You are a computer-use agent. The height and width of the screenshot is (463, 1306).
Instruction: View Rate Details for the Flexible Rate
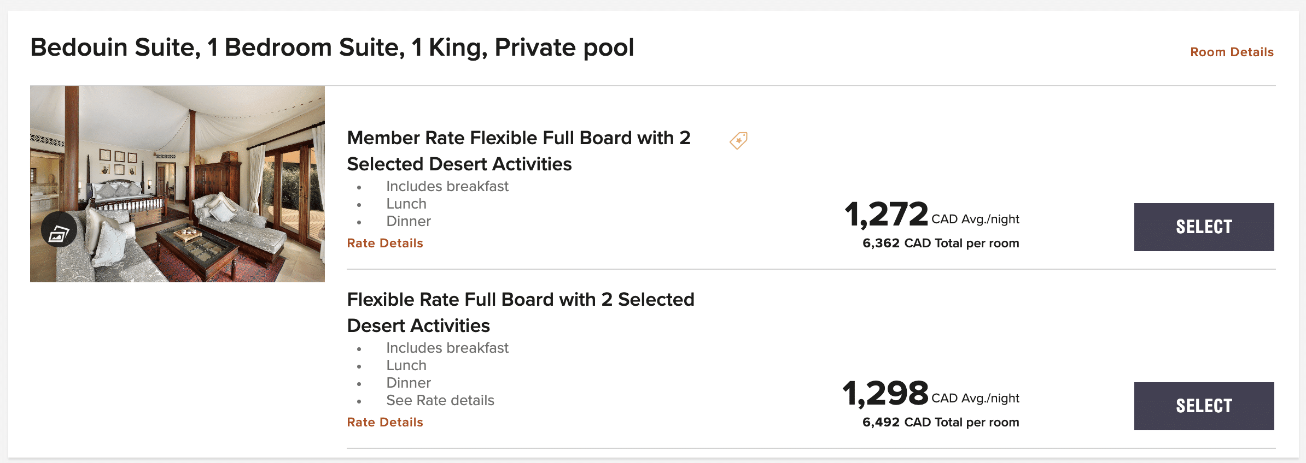tap(385, 422)
